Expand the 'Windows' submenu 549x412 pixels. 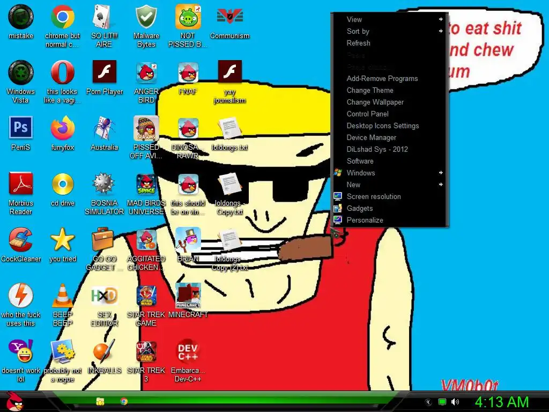(x=389, y=173)
